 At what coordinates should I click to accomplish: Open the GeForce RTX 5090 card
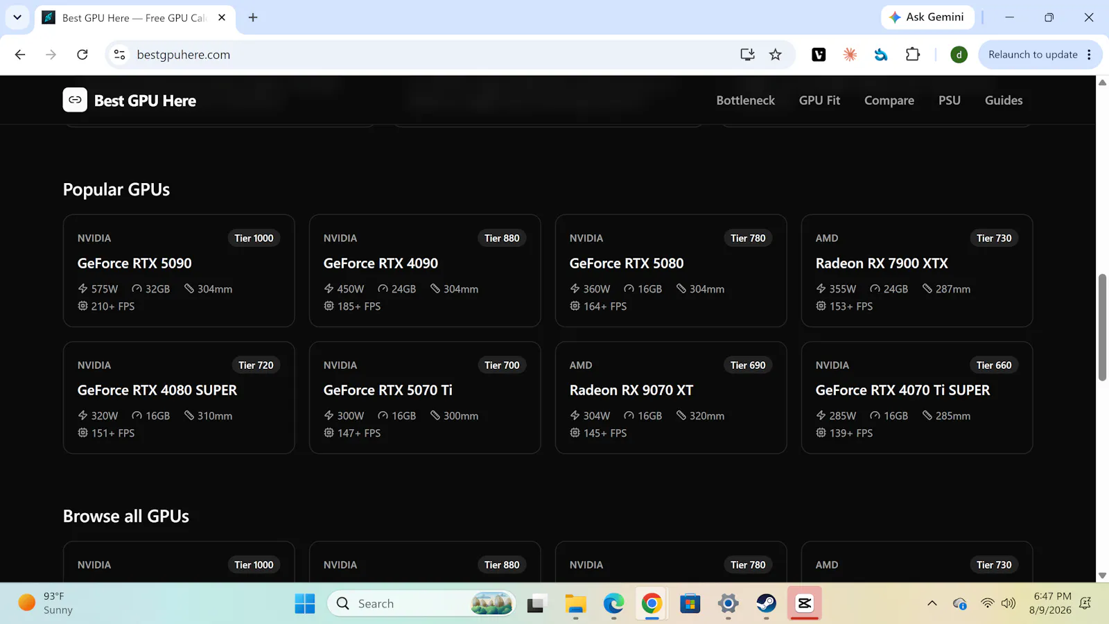click(179, 270)
